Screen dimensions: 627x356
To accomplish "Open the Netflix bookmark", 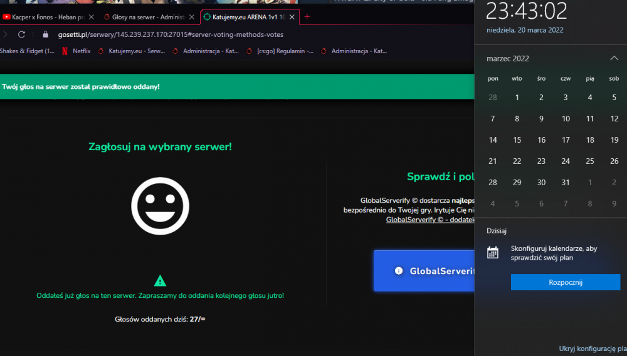I will coord(76,51).
